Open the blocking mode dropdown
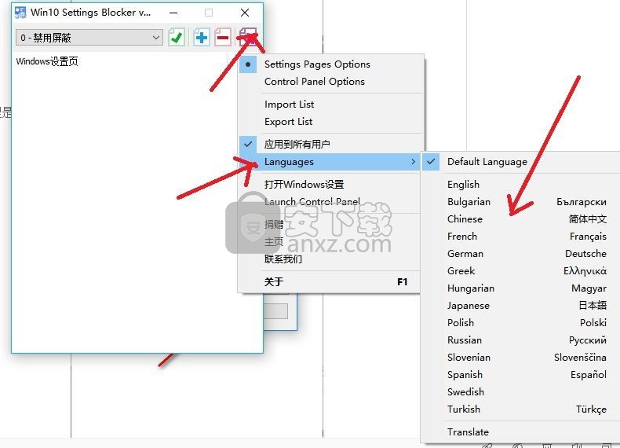 [x=89, y=38]
